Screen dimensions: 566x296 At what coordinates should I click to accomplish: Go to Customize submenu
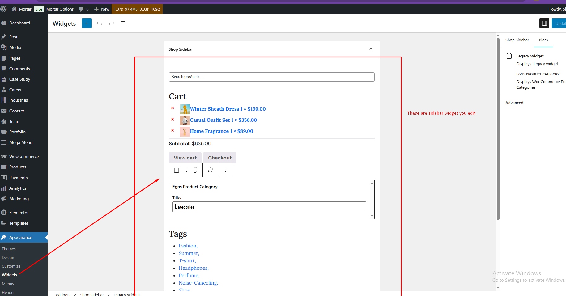coord(11,266)
